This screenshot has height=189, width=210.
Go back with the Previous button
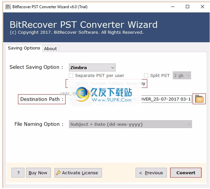(x=151, y=173)
